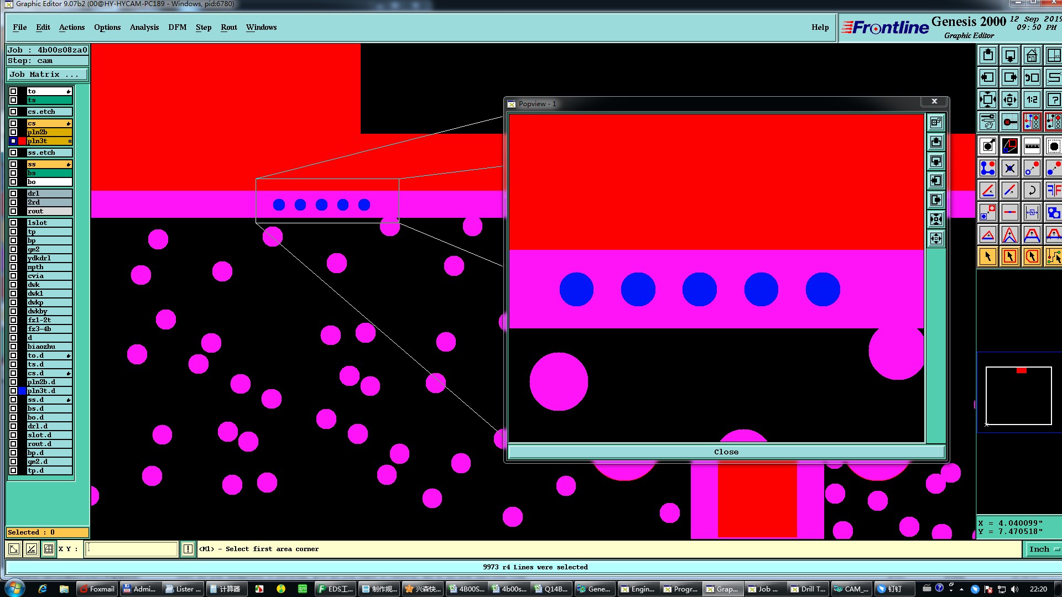Open the Analysis menu
The image size is (1062, 597).
(144, 27)
